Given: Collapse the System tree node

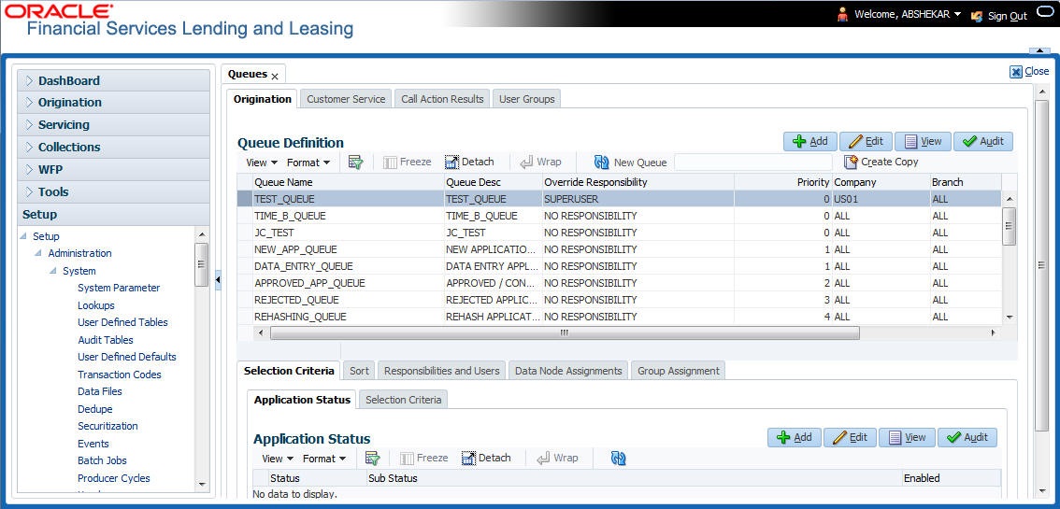Looking at the screenshot, I should coord(53,271).
